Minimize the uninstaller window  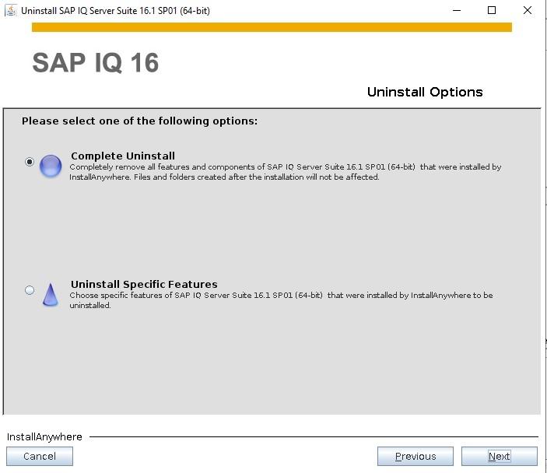457,10
